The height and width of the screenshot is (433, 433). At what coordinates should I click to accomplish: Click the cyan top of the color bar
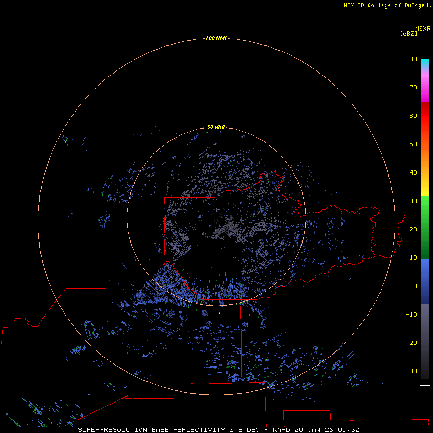tap(425, 63)
